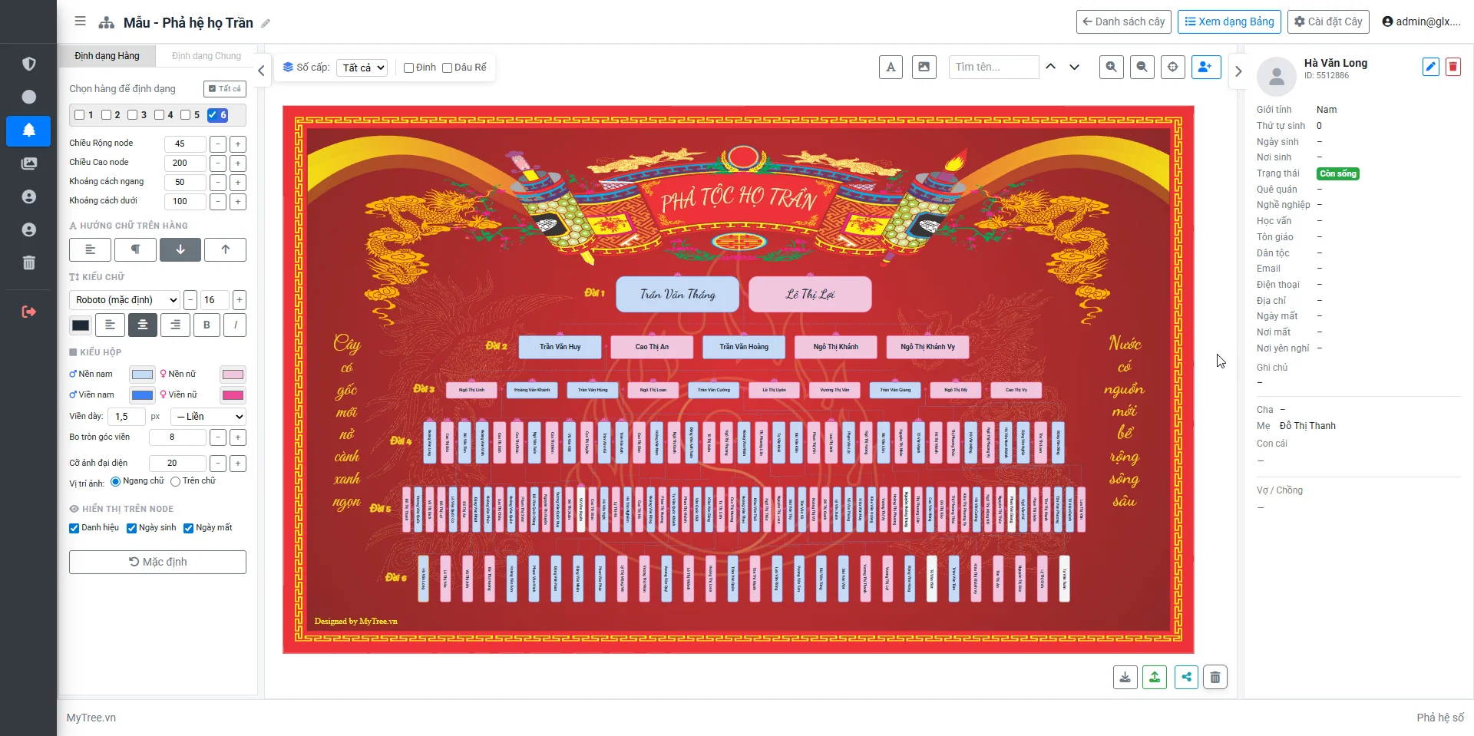The width and height of the screenshot is (1474, 736).
Task: Select Trên chữ photo position
Action: (175, 481)
